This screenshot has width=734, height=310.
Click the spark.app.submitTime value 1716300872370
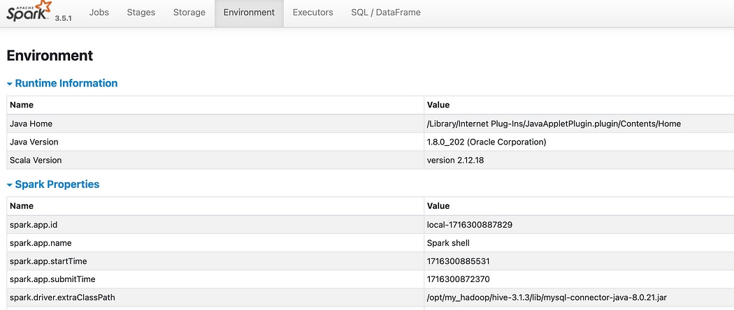458,279
